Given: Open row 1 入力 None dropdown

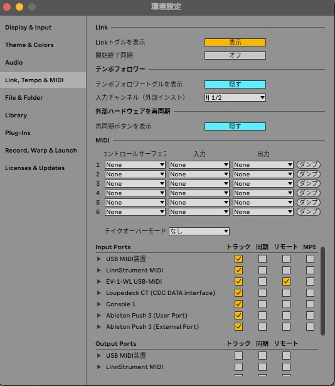Looking at the screenshot, I should click(199, 164).
